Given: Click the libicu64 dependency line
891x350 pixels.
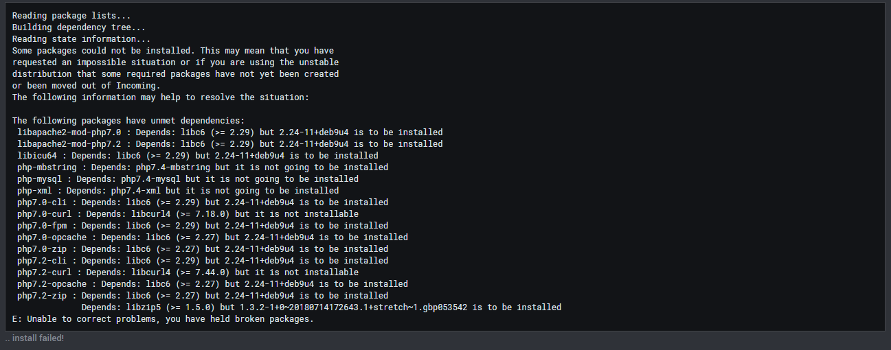Looking at the screenshot, I should tap(198, 156).
